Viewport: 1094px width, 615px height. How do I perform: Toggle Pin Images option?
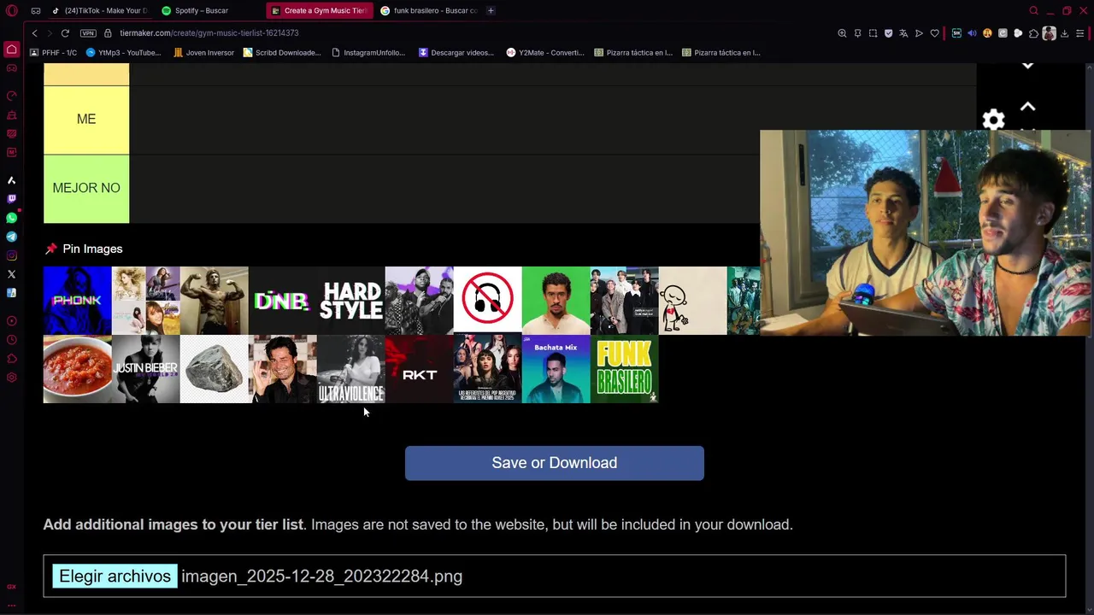84,249
